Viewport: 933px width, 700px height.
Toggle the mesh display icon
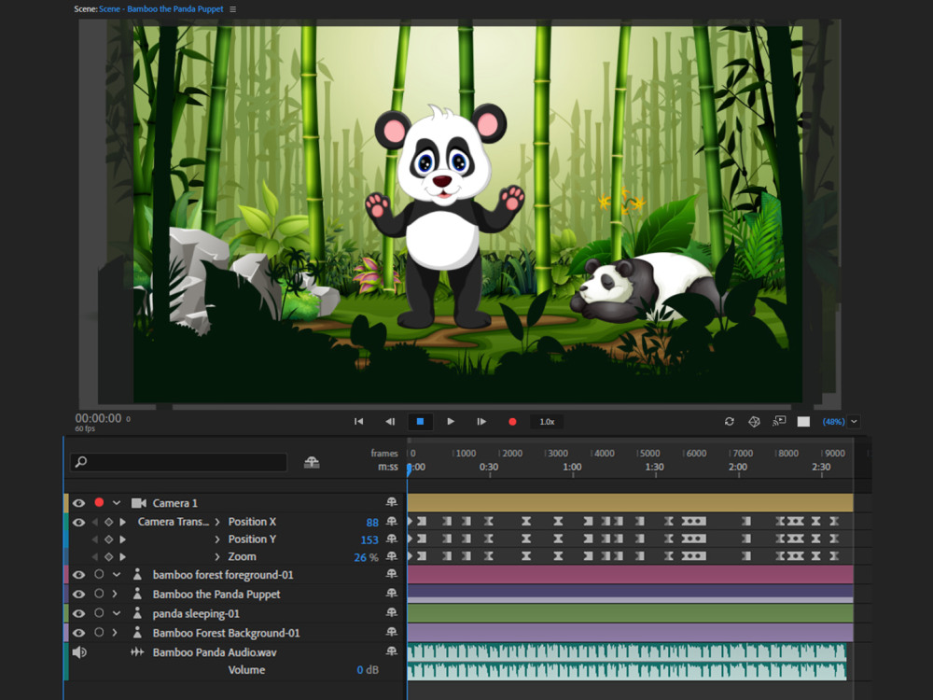tap(754, 422)
